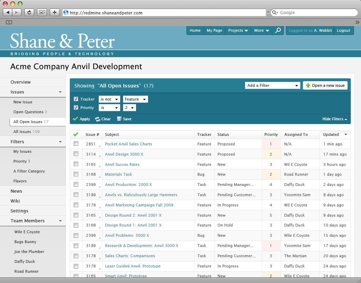The width and height of the screenshot is (361, 283).
Task: Open the Materials Task issue link
Action: [118, 174]
